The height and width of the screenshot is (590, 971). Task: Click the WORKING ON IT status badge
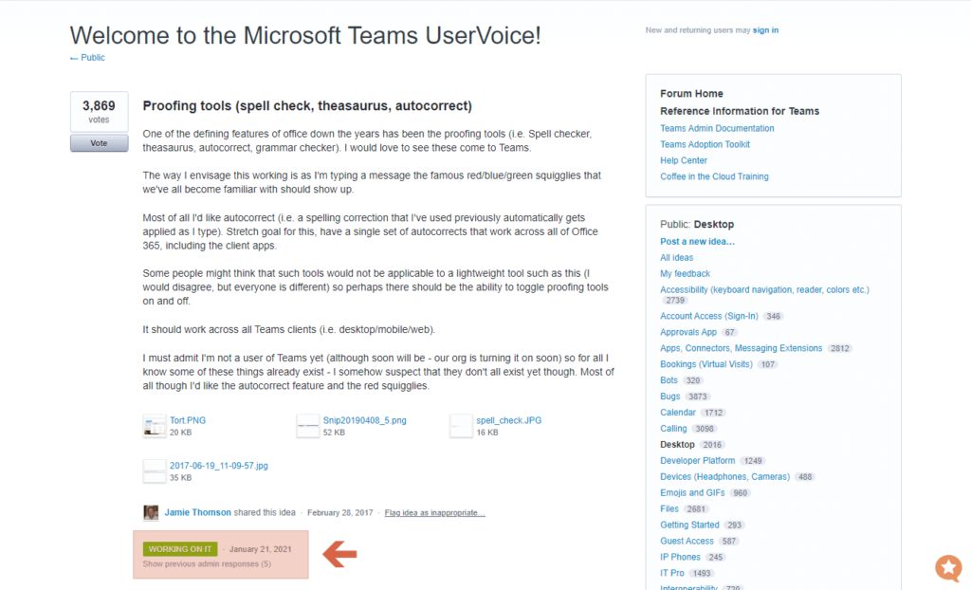click(180, 549)
